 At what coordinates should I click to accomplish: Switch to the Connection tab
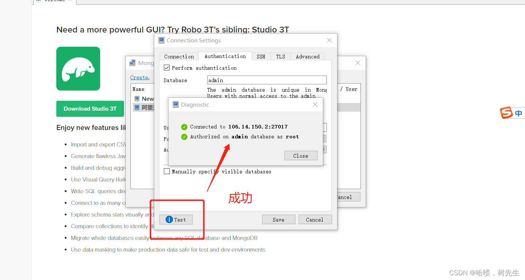click(x=179, y=57)
